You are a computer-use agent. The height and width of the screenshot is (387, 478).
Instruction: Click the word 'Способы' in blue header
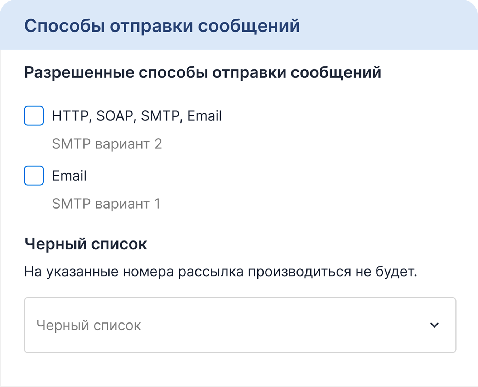[x=64, y=26]
